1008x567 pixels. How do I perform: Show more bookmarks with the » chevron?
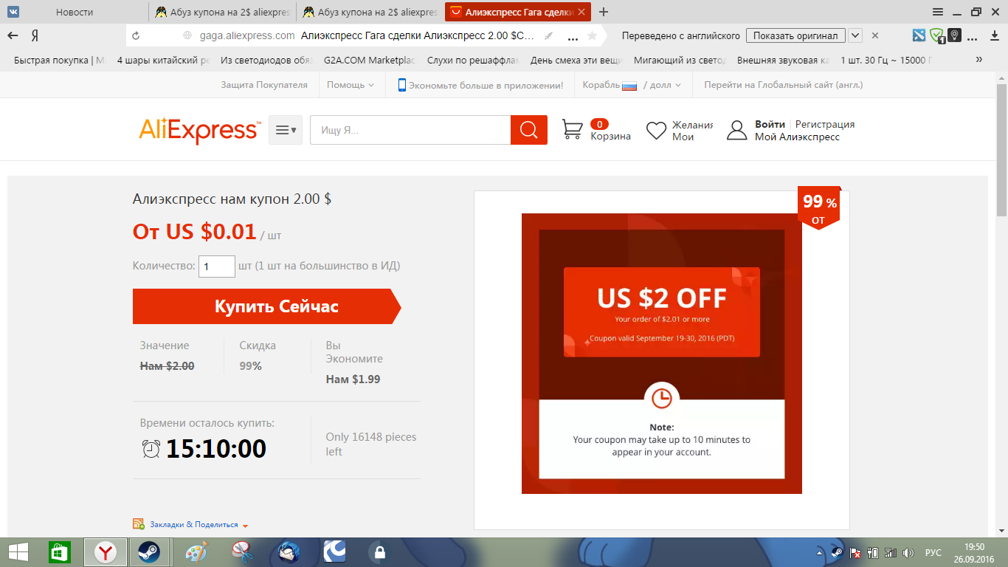979,60
